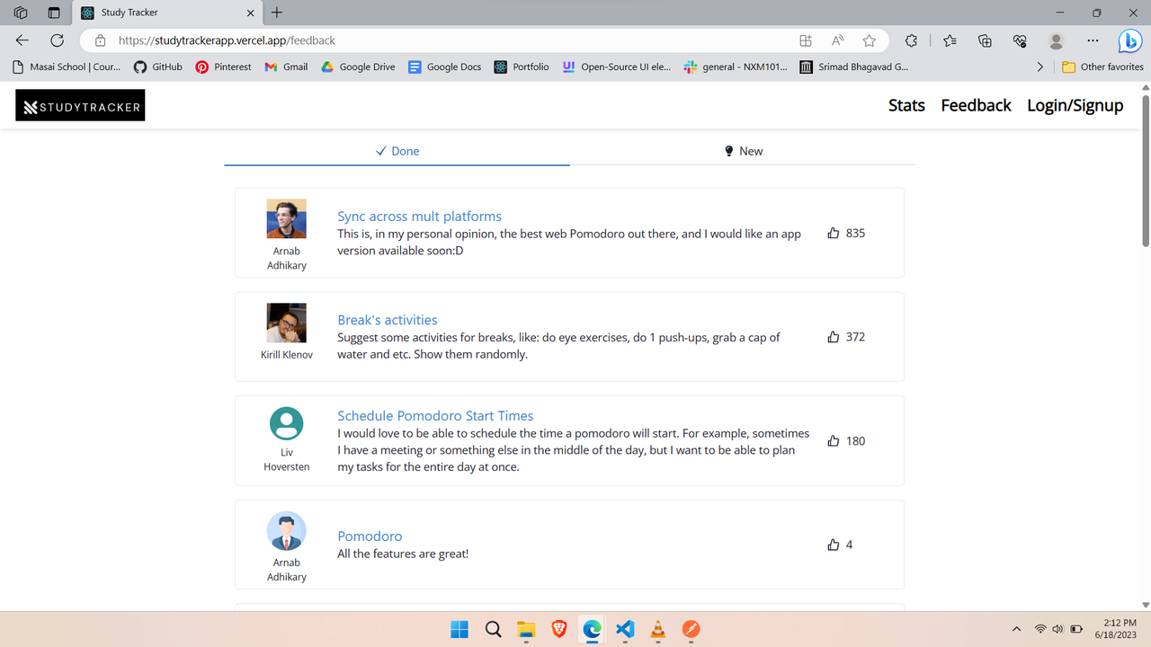This screenshot has height=647, width=1151.
Task: Open the Bing chat sidebar icon
Action: (x=1130, y=40)
